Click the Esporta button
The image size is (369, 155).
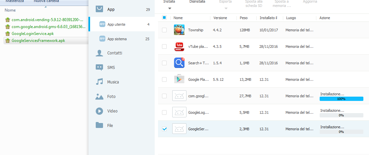click(x=226, y=2)
